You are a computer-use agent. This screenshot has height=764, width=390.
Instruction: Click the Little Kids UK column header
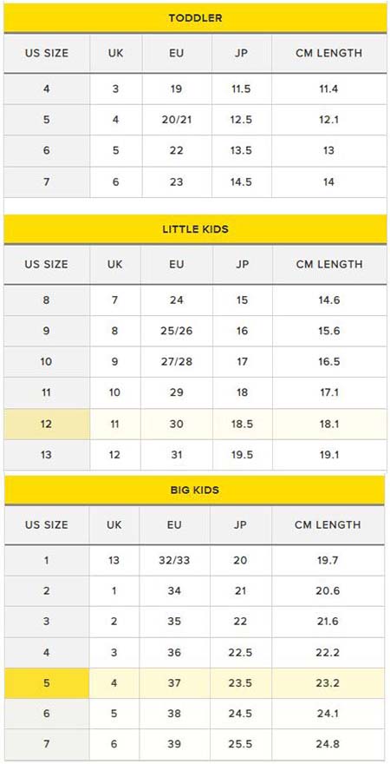point(115,265)
